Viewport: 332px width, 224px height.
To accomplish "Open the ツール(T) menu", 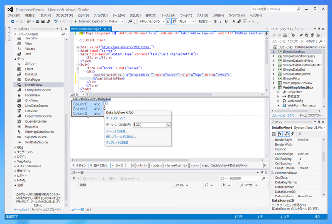I will click(186, 15).
